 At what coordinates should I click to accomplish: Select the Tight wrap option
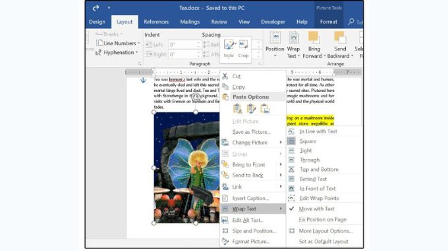point(324,150)
